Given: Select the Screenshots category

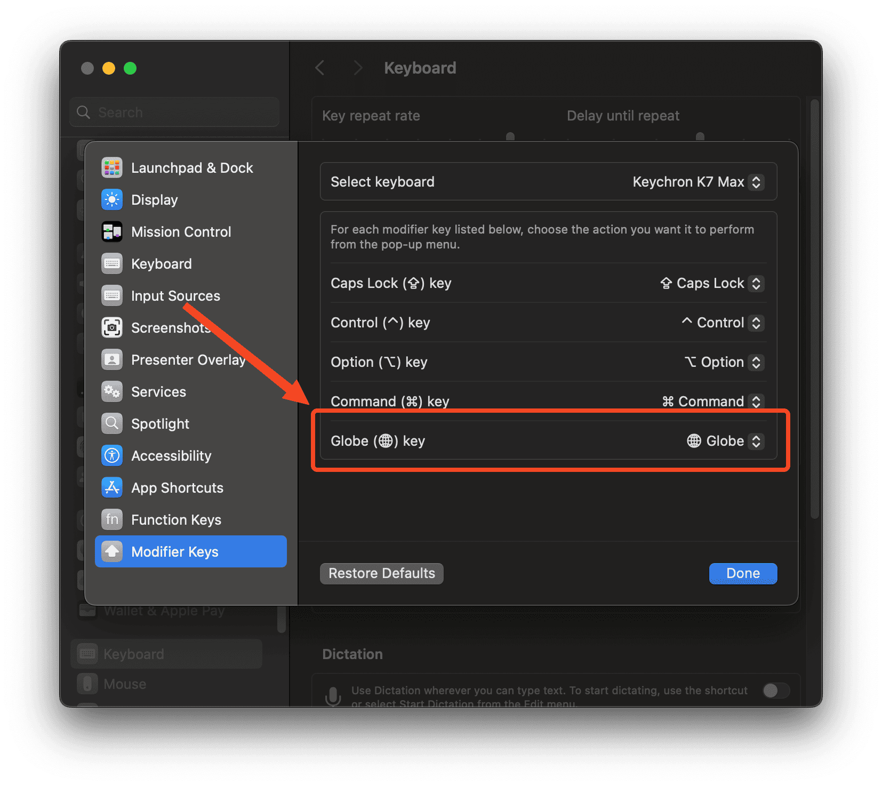Looking at the screenshot, I should tap(191, 327).
